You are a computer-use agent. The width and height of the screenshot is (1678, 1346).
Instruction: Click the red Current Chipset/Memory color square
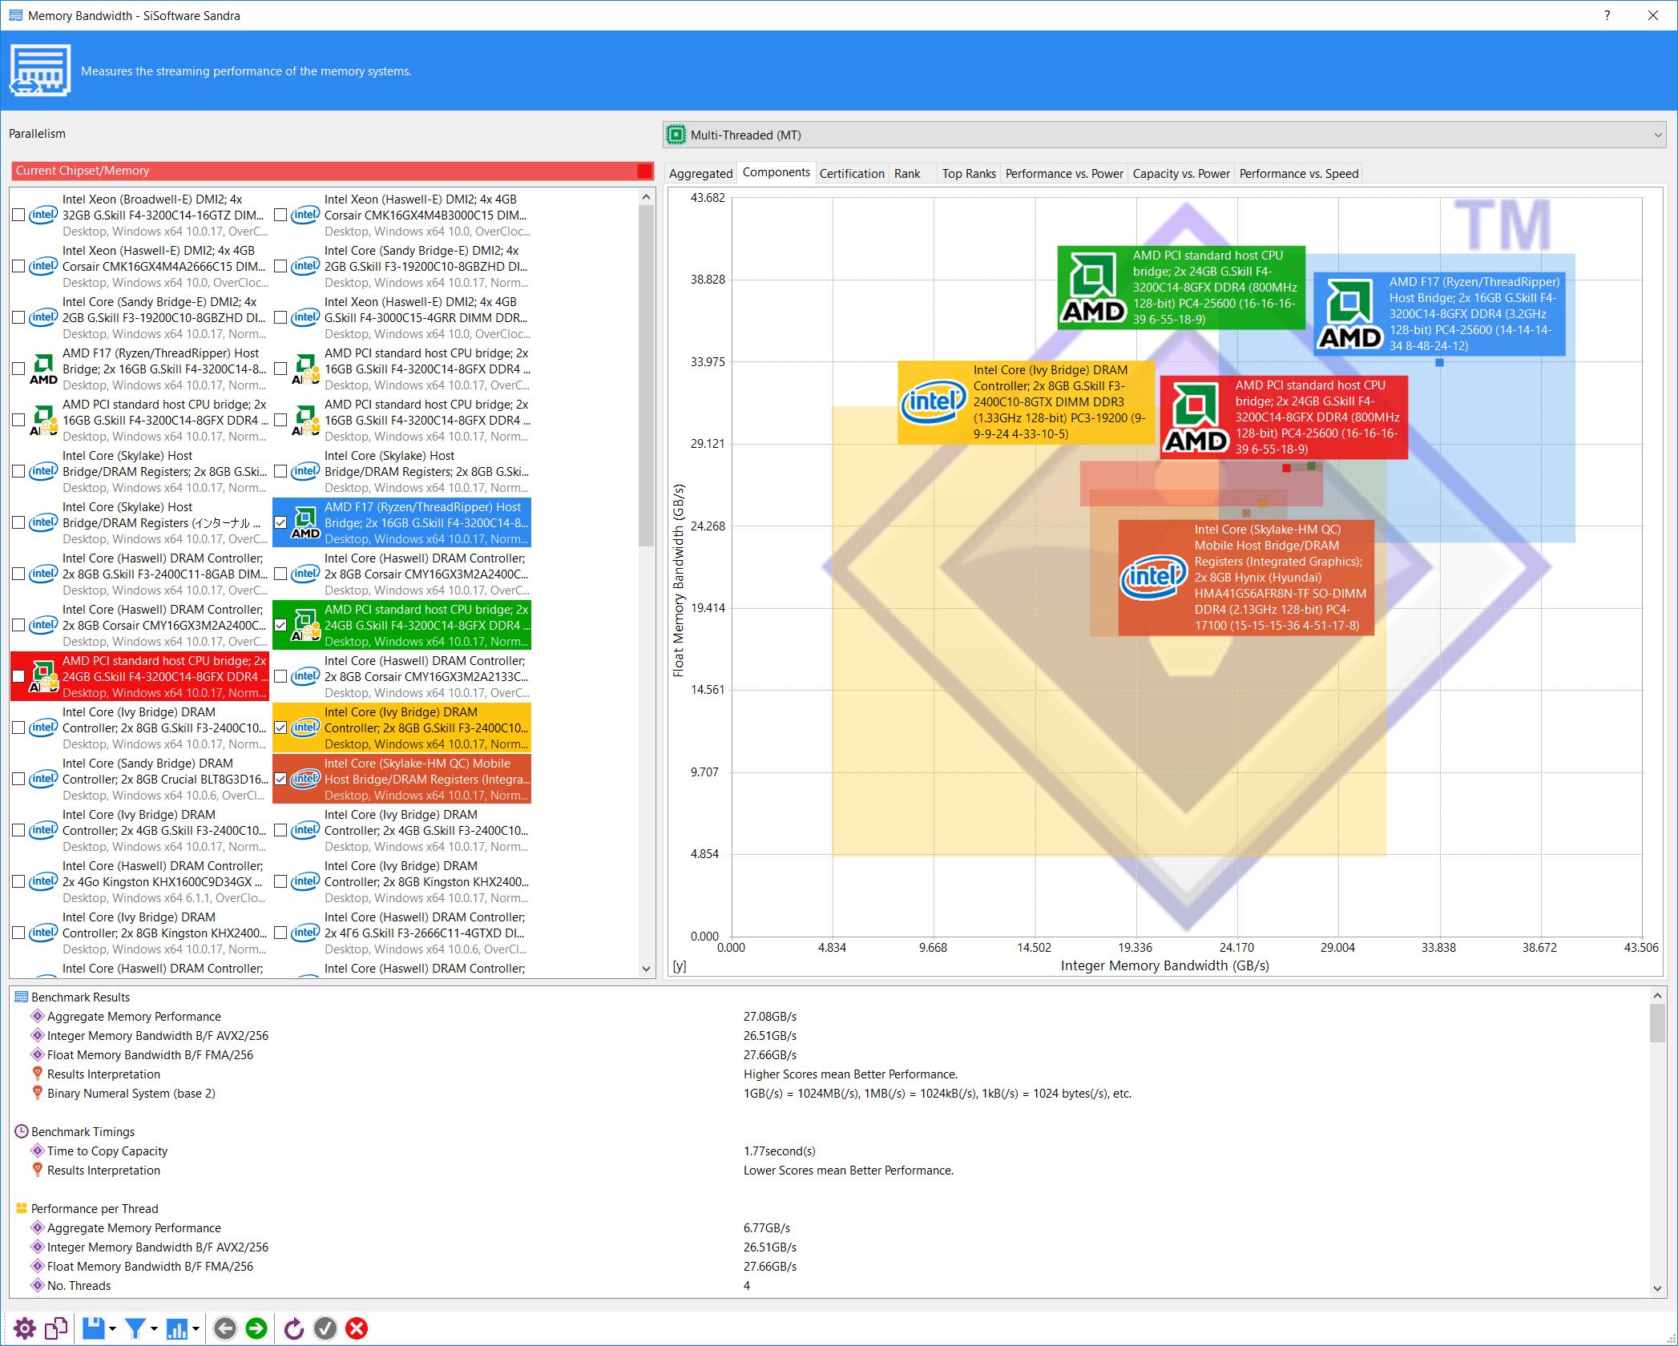click(644, 171)
